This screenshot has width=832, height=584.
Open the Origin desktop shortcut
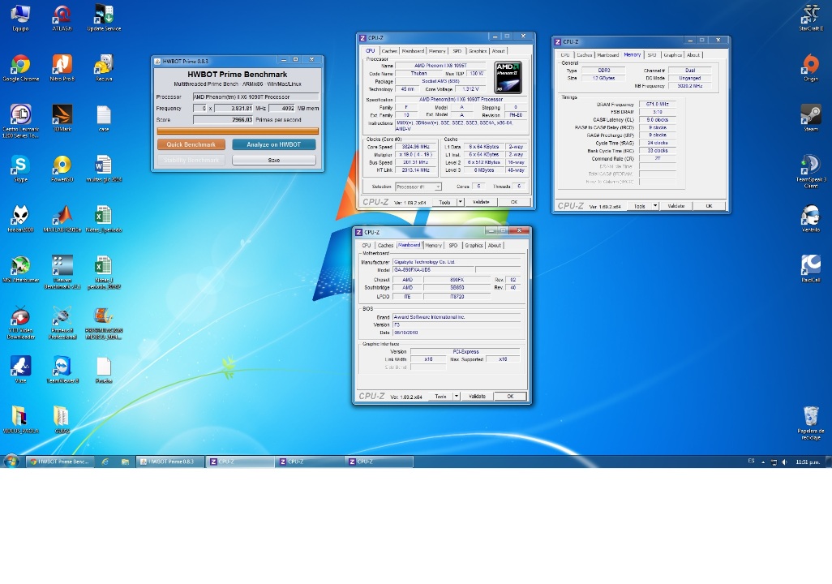coord(811,67)
